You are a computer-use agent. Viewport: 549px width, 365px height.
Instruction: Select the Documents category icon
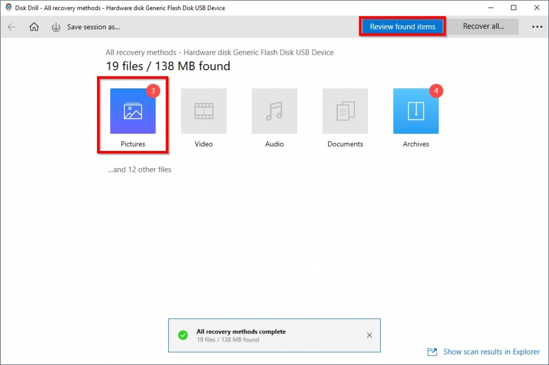[x=345, y=111]
